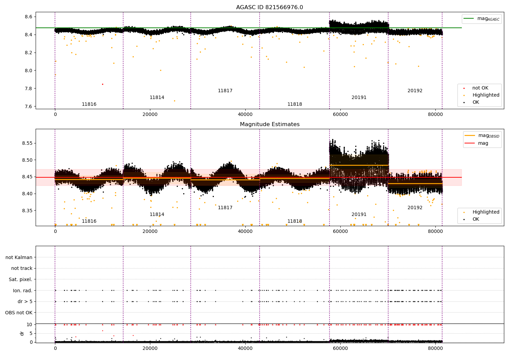The width and height of the screenshot is (509, 356).
Task: Click the 'not track' row label
Action: 22,269
